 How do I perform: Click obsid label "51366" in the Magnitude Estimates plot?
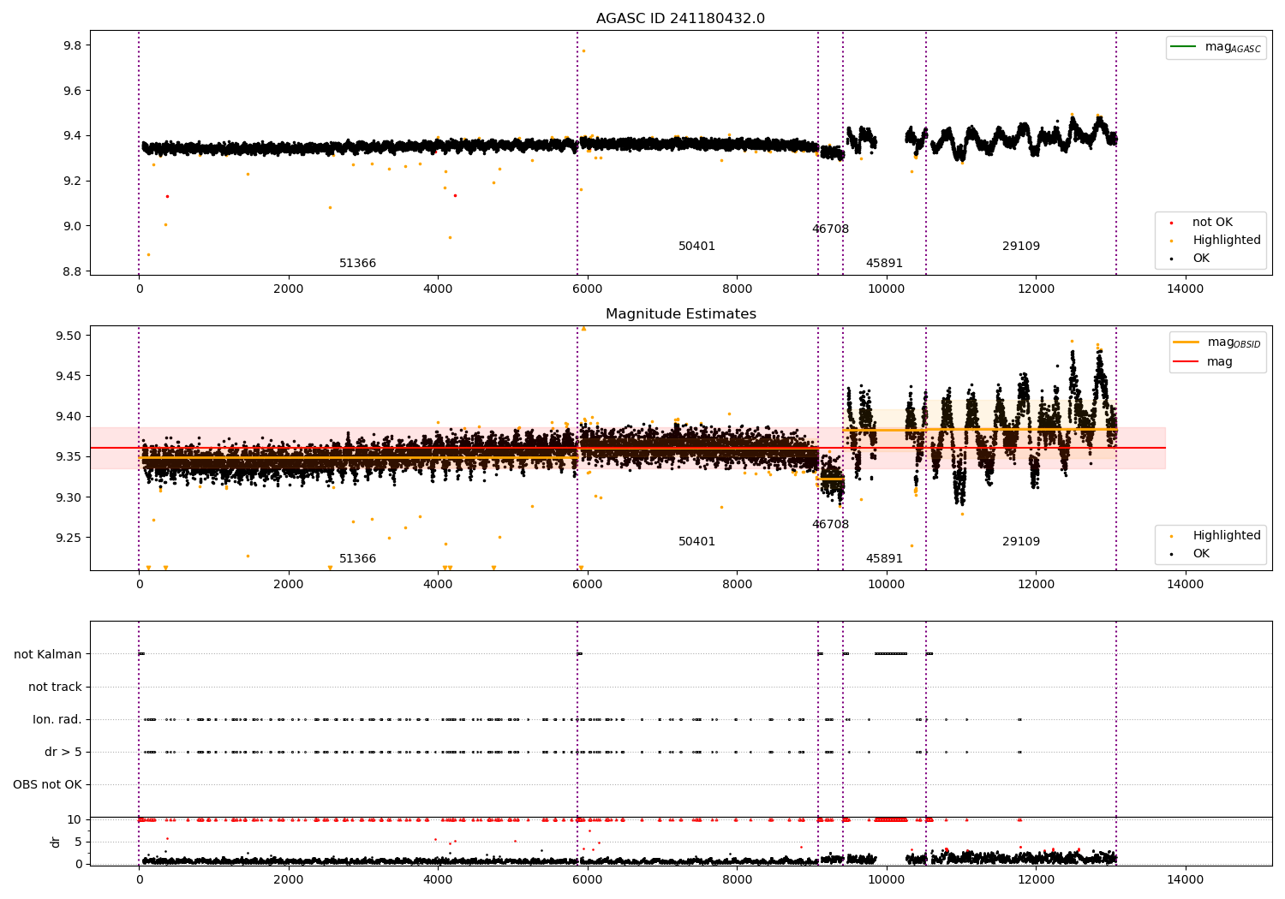357,559
